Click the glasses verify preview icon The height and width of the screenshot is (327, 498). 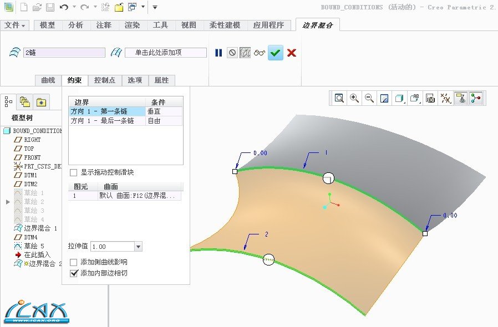260,53
